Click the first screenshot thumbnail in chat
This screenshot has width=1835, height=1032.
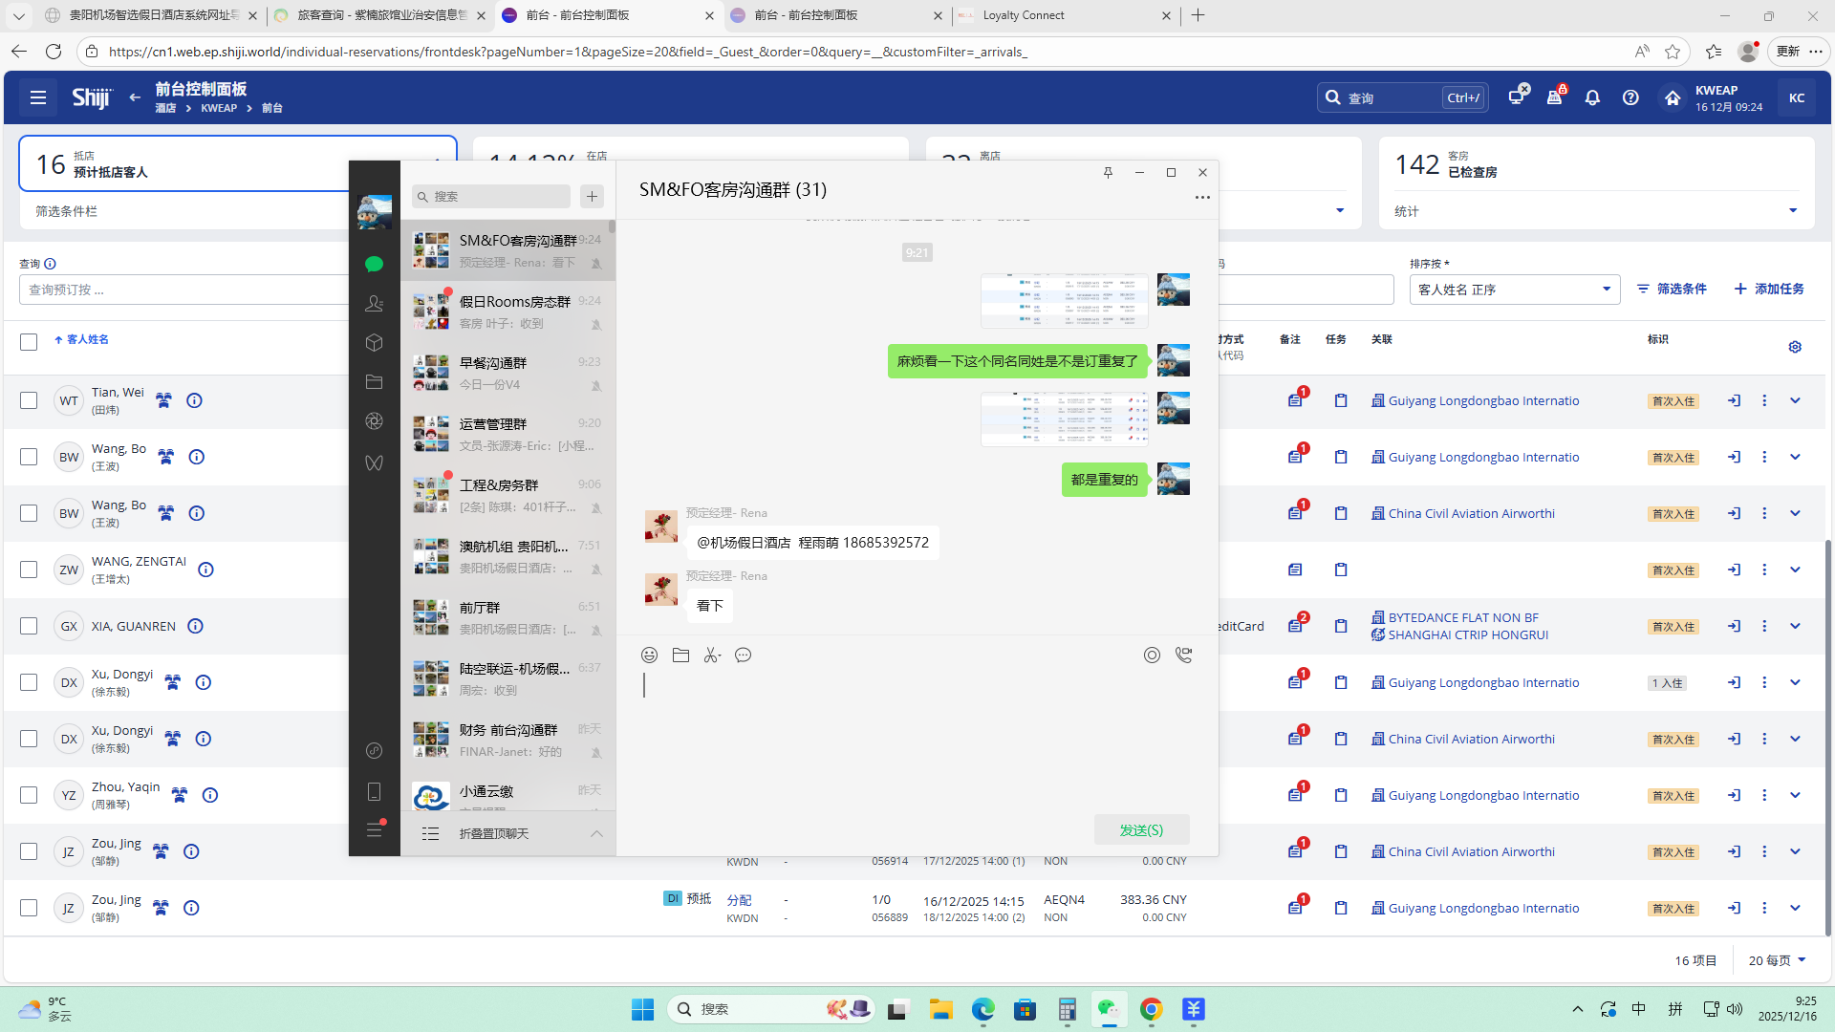(1064, 300)
